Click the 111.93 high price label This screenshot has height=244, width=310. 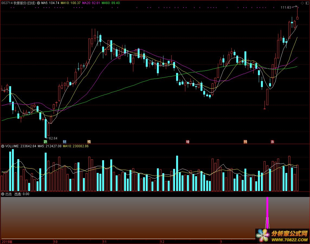(286, 8)
